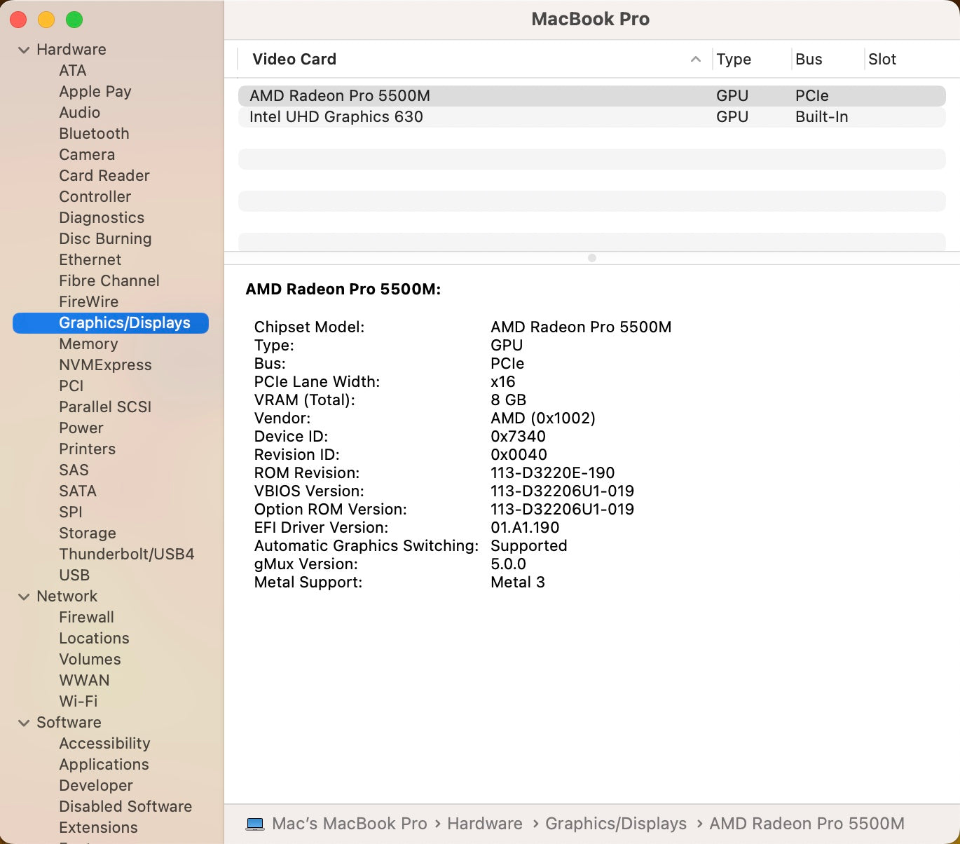Show Memory information
The height and width of the screenshot is (844, 960).
pyautogui.click(x=88, y=344)
